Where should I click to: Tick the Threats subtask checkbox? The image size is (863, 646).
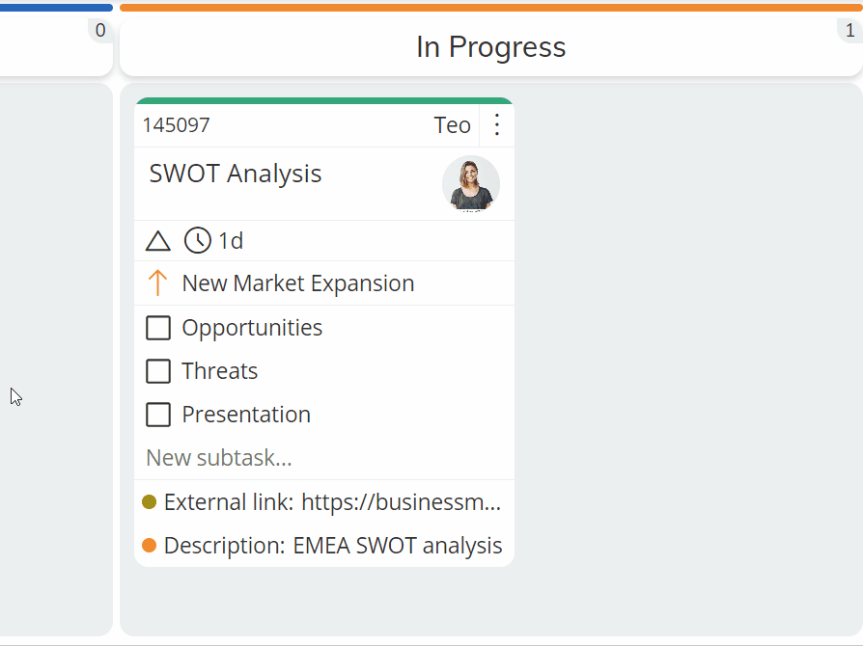tap(158, 371)
